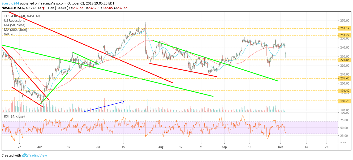Click the 205.45 price level label

(345, 78)
